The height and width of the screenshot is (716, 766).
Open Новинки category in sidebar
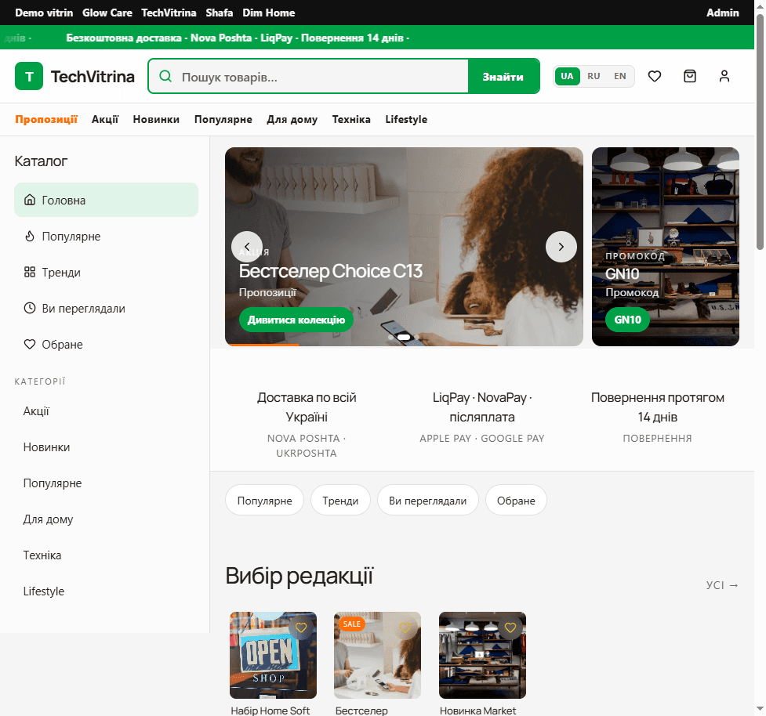pyautogui.click(x=106, y=447)
